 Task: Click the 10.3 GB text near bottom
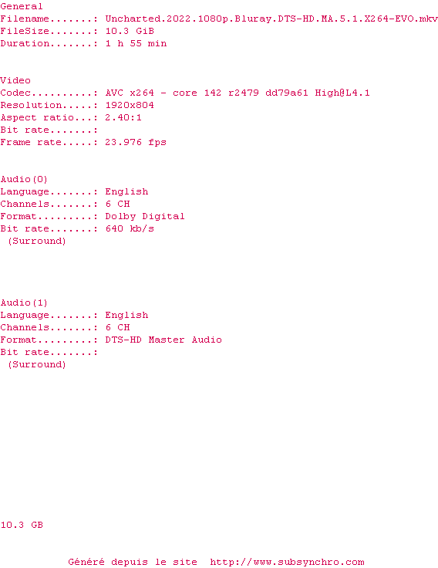coord(22,525)
